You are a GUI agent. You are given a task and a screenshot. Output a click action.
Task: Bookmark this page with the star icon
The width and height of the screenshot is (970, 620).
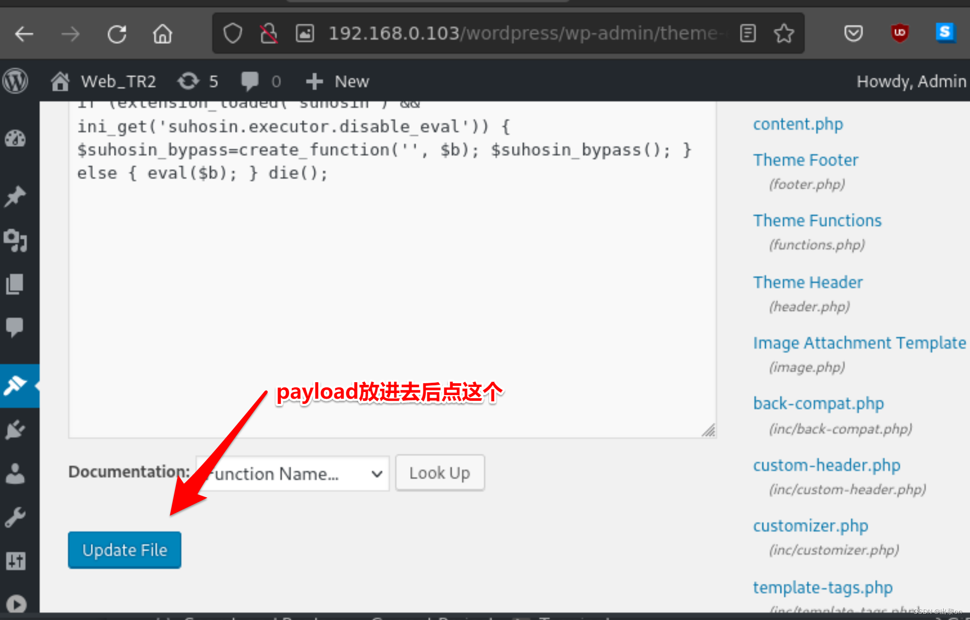point(784,34)
